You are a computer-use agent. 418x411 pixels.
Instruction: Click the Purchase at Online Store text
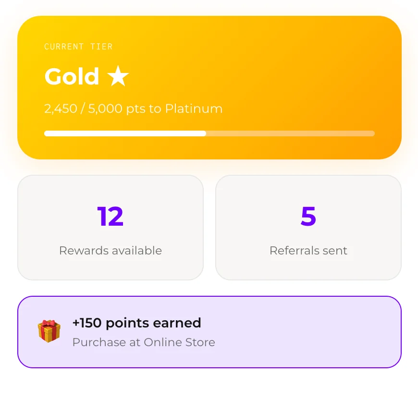pos(143,342)
